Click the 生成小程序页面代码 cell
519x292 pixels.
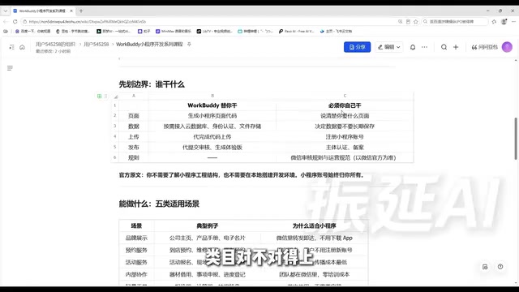click(x=212, y=116)
